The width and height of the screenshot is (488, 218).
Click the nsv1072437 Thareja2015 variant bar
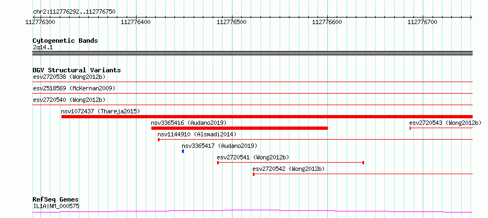[x=266, y=117]
